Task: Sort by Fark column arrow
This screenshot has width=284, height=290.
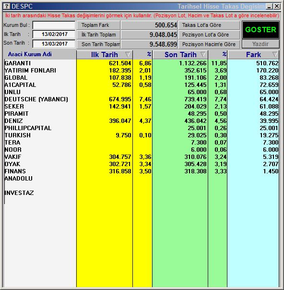Action: [x=275, y=54]
